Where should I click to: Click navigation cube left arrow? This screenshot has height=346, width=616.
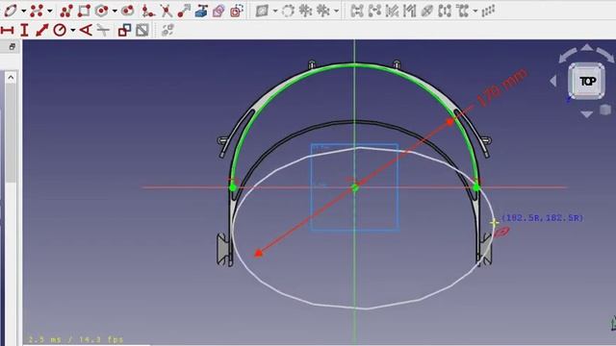[553, 81]
